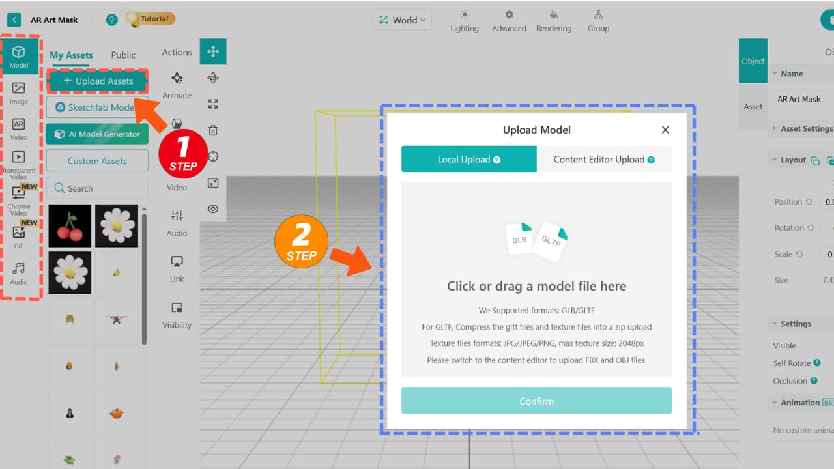The width and height of the screenshot is (834, 469).
Task: Click the delete trash icon in the toolbar
Action: coord(212,130)
